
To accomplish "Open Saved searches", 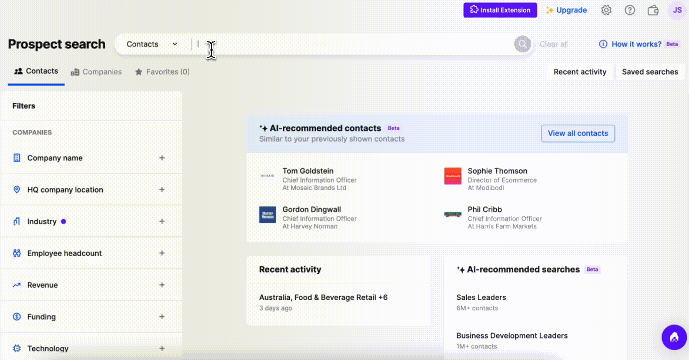I will coord(650,72).
